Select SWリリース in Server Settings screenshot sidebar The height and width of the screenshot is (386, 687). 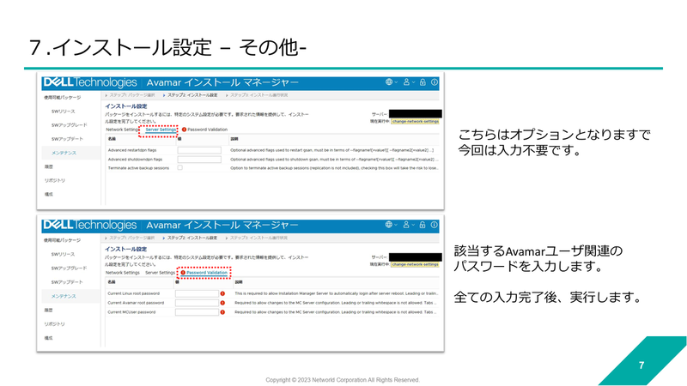[63, 112]
